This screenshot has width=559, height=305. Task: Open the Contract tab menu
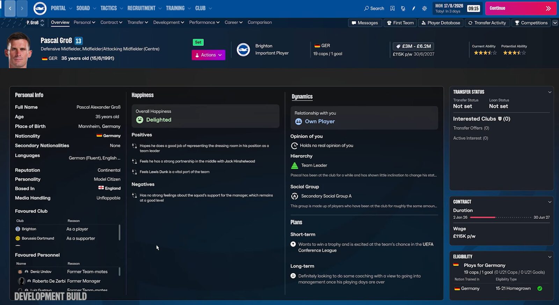click(x=111, y=22)
